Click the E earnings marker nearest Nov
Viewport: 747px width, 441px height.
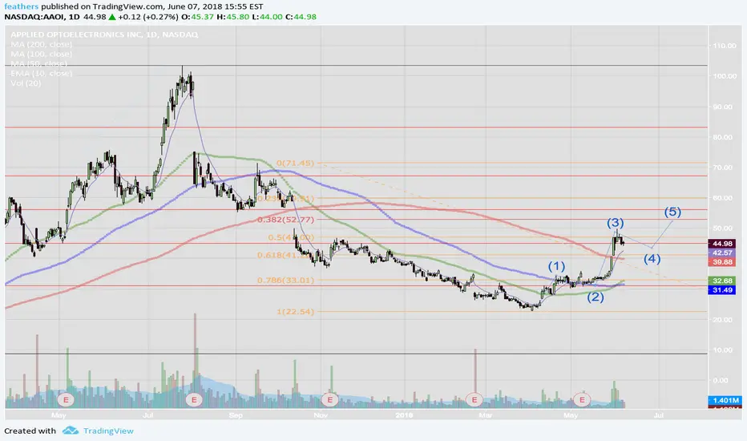[329, 399]
